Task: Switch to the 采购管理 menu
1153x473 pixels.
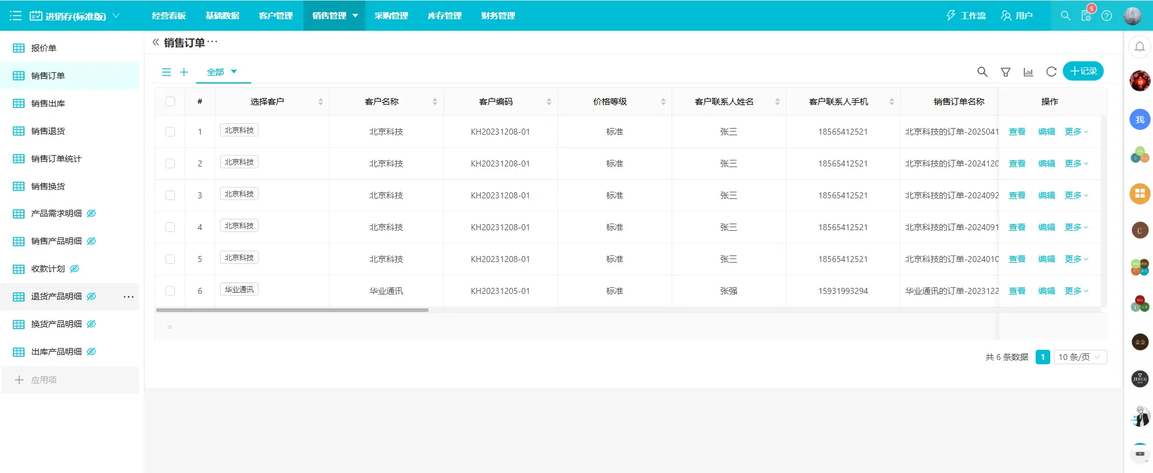Action: 391,16
